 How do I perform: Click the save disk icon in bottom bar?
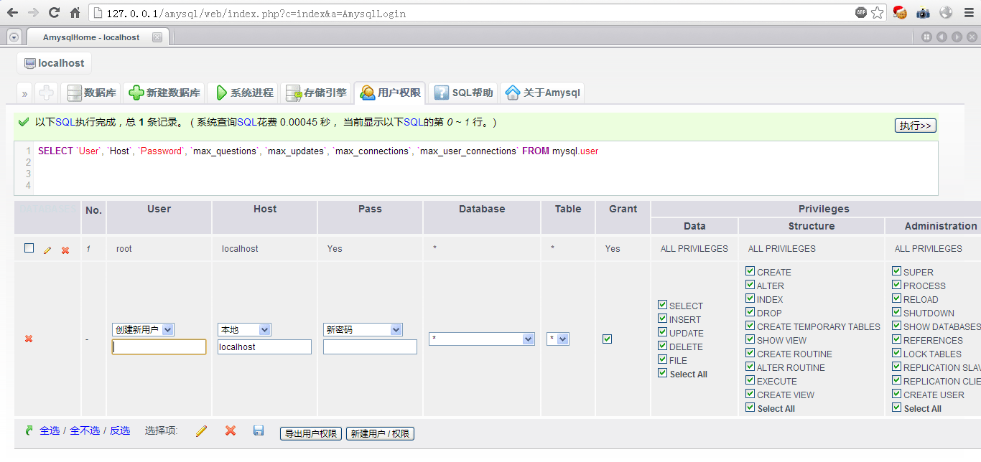[259, 431]
